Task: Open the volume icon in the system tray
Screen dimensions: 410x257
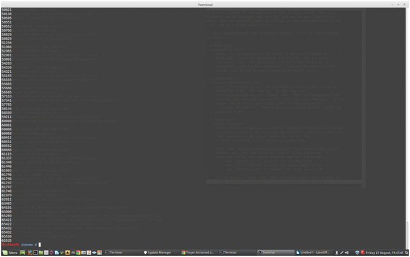Action: pyautogui.click(x=347, y=253)
